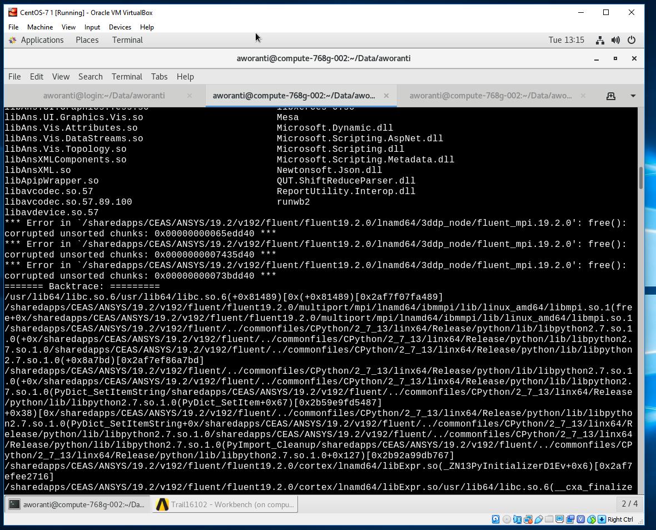
Task: Close the active compute-768g-002 terminal tab
Action: 386,96
